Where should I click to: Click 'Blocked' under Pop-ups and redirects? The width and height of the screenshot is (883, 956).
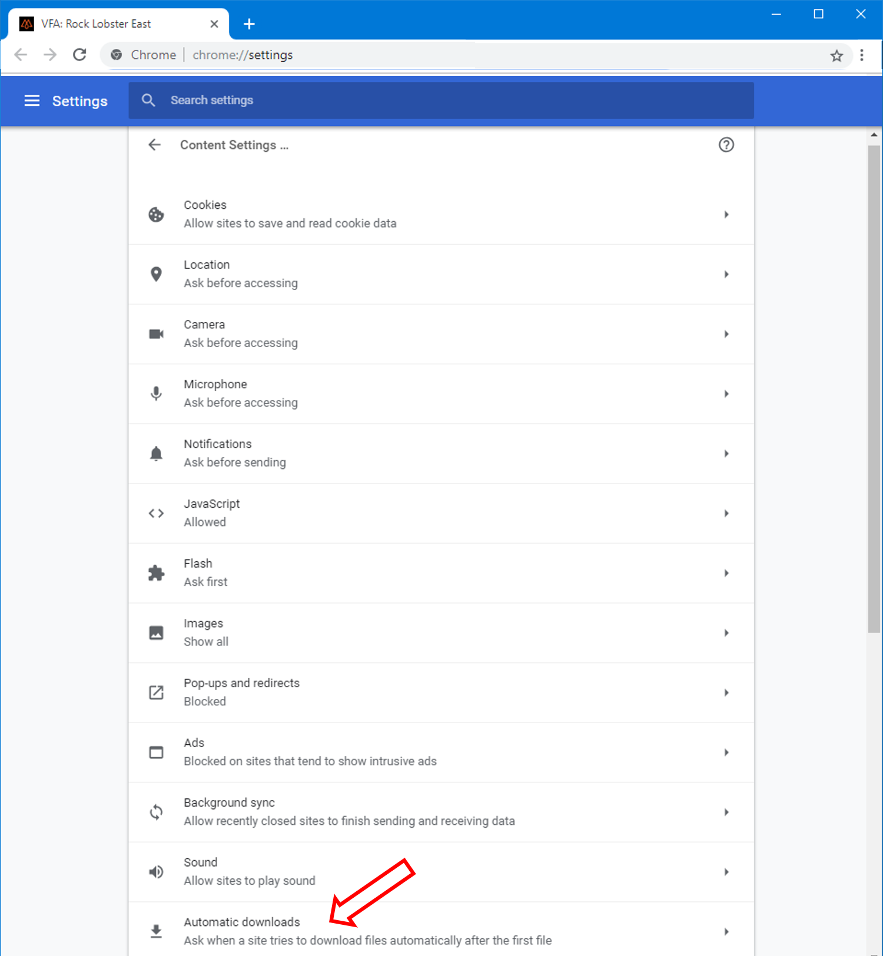(205, 701)
